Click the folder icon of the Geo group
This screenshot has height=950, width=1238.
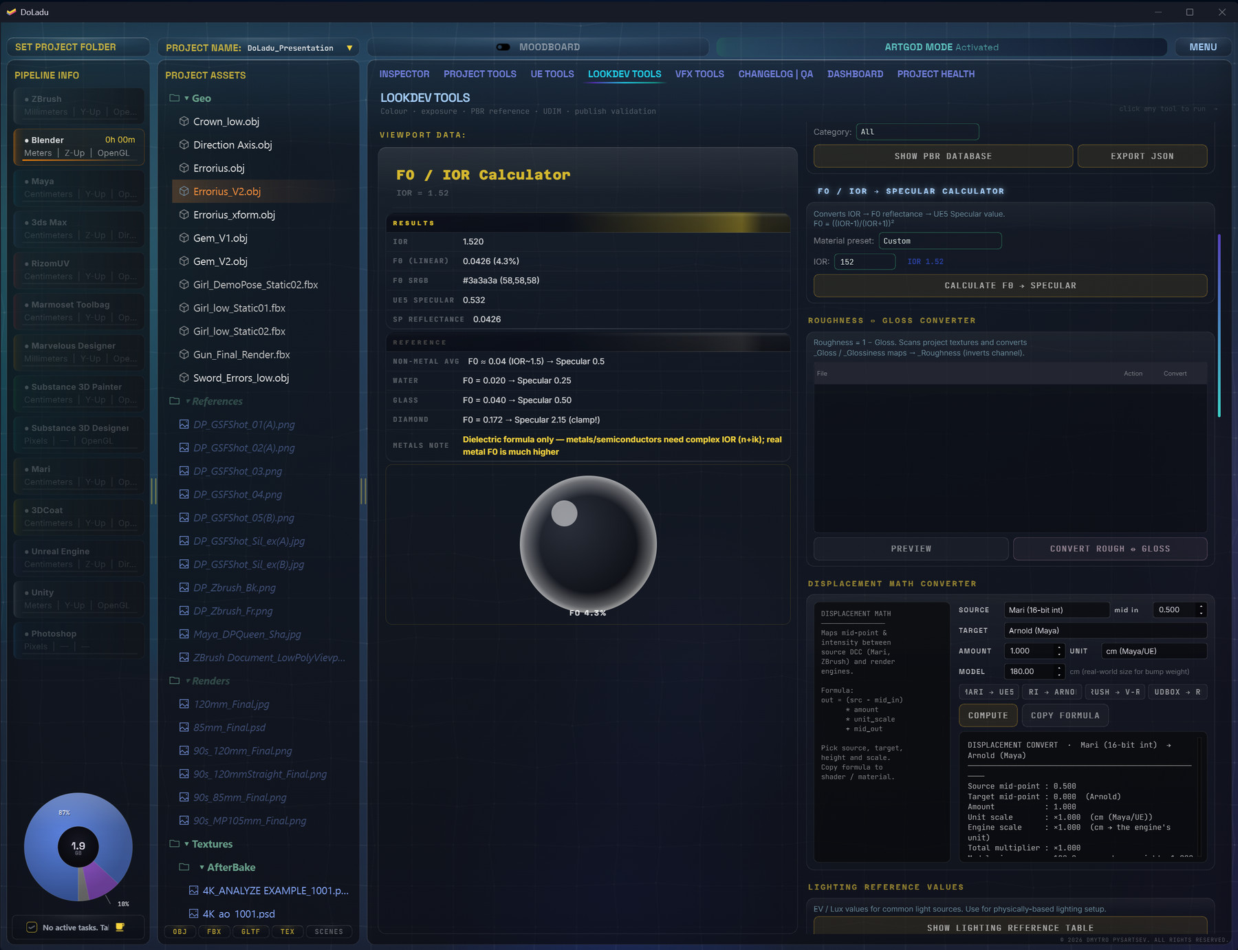(x=175, y=98)
